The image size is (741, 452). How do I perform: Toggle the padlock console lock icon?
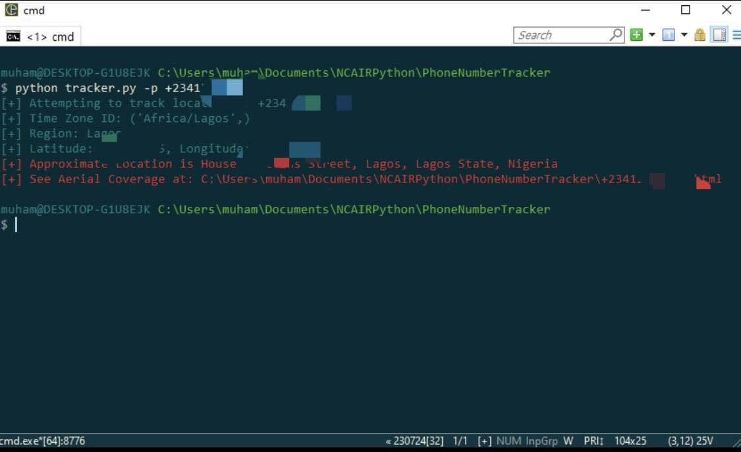click(700, 35)
